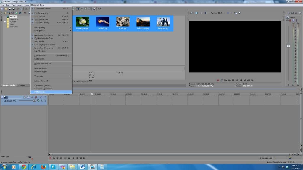Mute video track 1
Viewport: 303px width, 170px height.
pyautogui.click(x=41, y=97)
